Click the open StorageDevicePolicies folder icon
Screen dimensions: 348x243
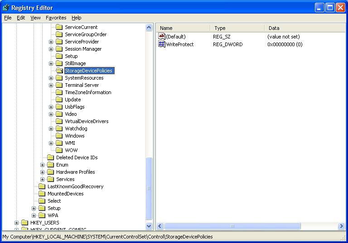point(59,71)
